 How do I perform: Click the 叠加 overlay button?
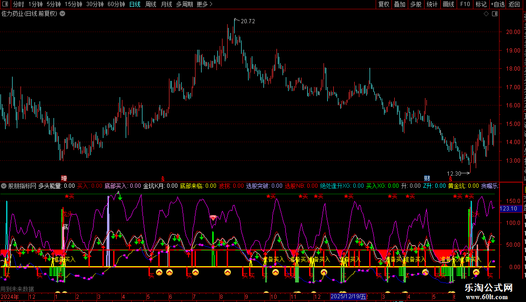coord(399,4)
